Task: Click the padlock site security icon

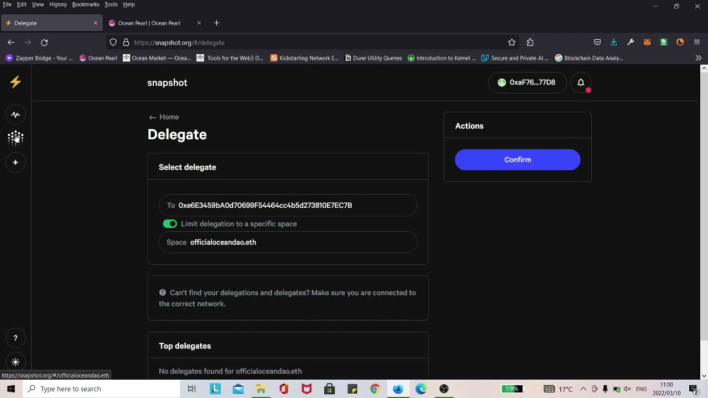Action: pos(126,42)
